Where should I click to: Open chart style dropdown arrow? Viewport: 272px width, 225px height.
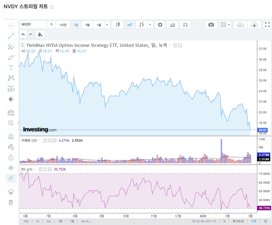(150, 25)
